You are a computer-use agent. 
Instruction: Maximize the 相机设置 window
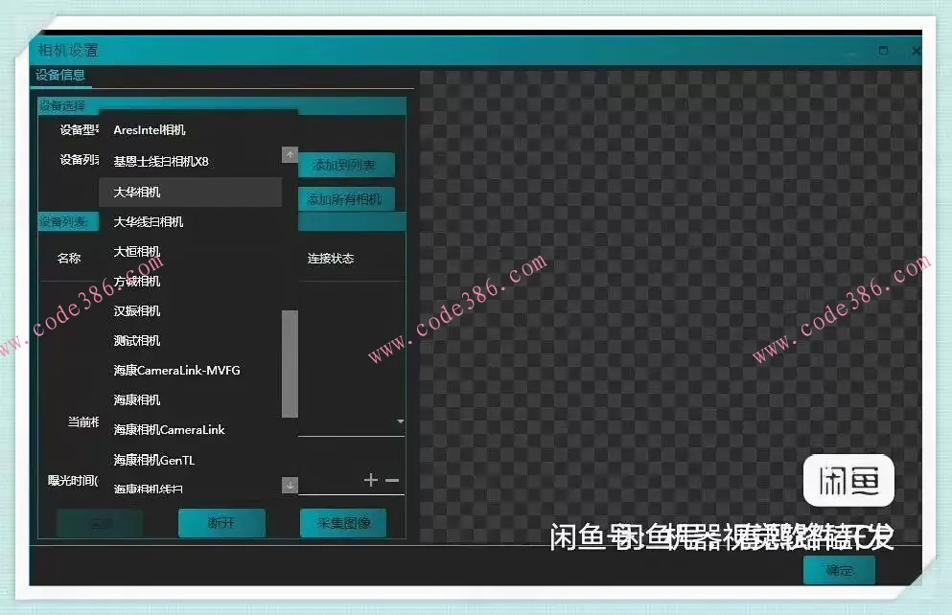point(883,51)
